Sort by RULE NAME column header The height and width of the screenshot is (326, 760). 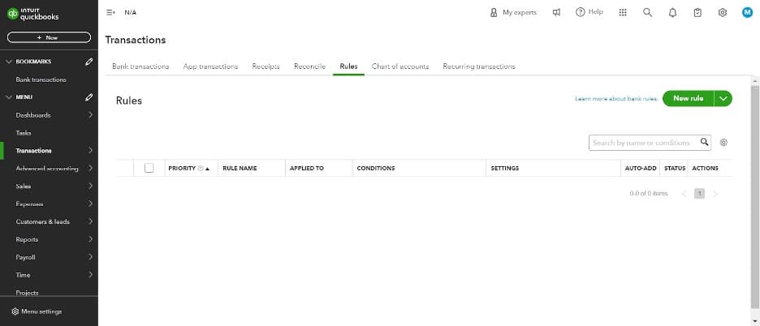click(x=240, y=168)
